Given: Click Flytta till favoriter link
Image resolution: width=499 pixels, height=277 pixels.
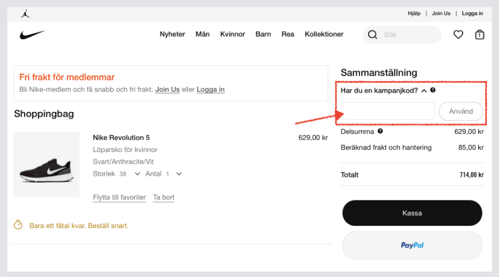Looking at the screenshot, I should click(x=120, y=197).
